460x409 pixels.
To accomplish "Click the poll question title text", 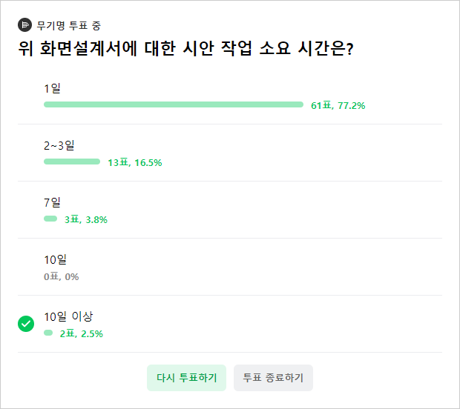I will point(185,48).
